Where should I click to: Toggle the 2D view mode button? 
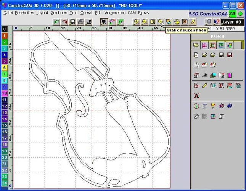232,14
